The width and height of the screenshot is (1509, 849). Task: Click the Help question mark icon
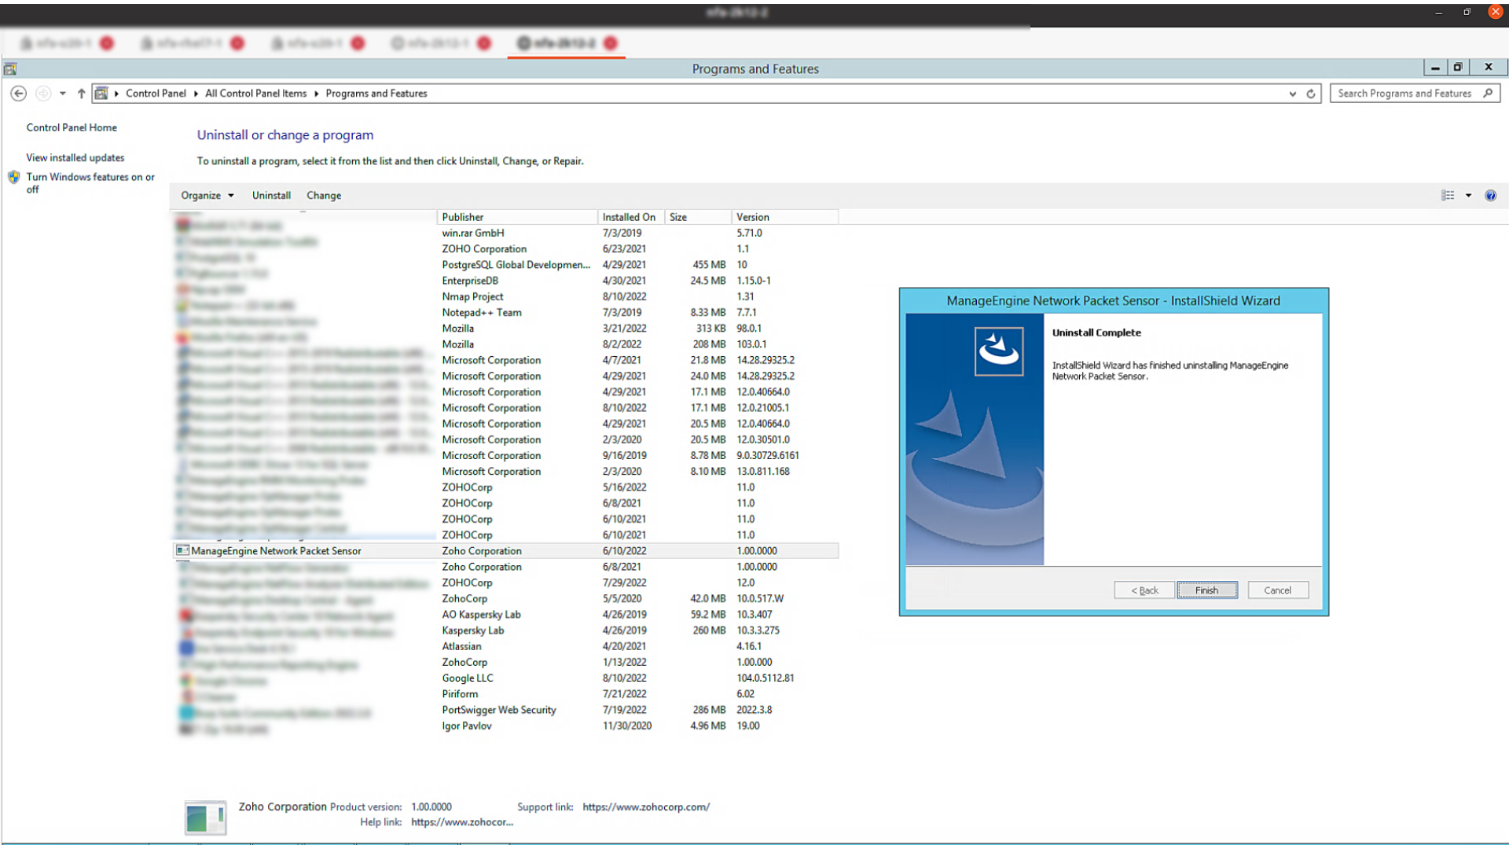pos(1490,196)
